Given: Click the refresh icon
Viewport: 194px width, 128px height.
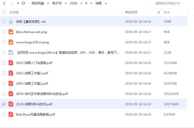Looking at the screenshot, I should [x=24, y=3].
